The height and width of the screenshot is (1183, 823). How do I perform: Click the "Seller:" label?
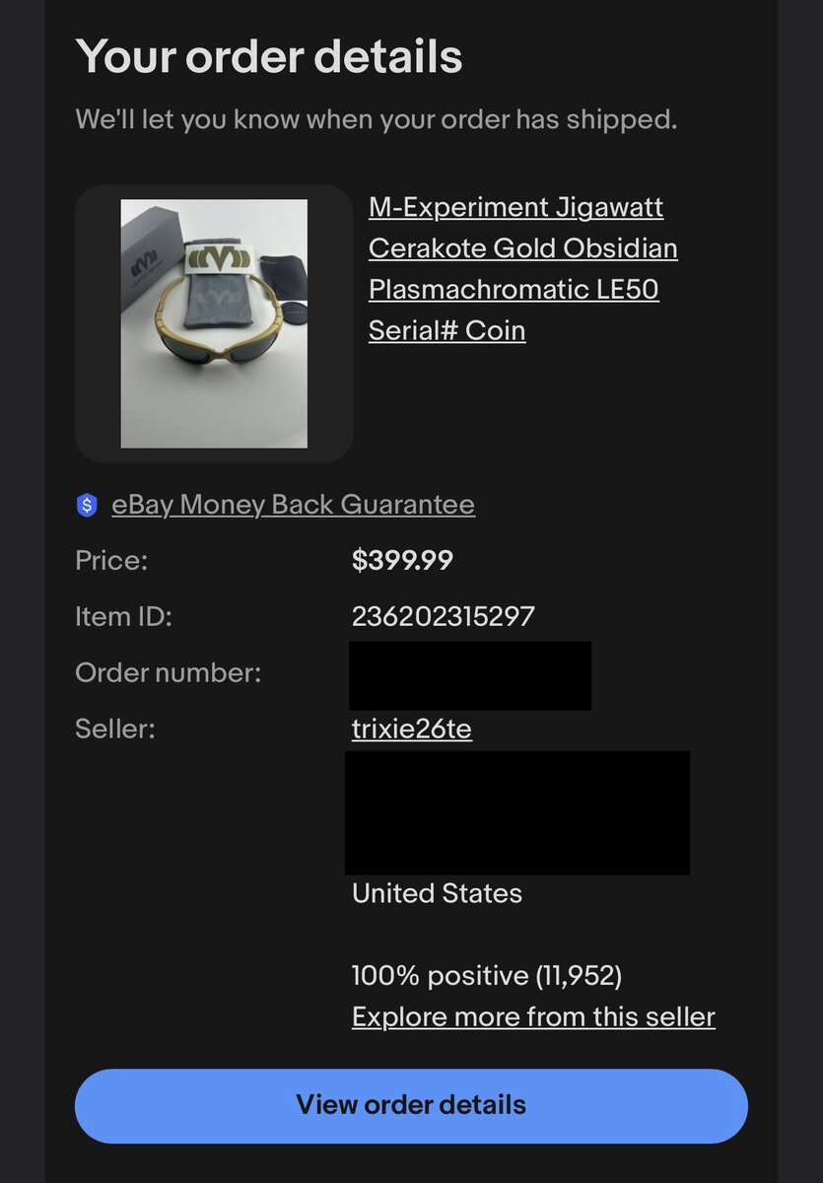pos(115,730)
